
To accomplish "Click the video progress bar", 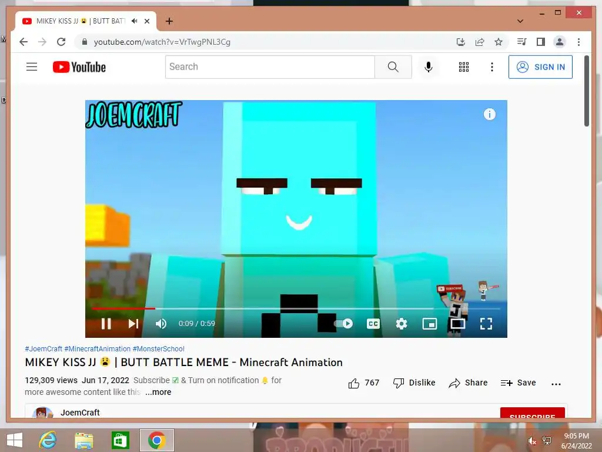I will (x=296, y=308).
